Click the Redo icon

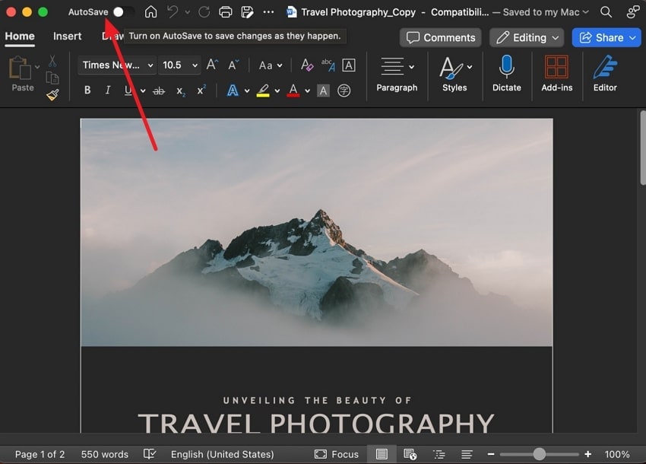[204, 12]
